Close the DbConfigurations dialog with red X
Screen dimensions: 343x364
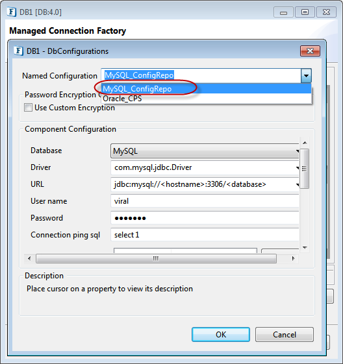pyautogui.click(x=310, y=51)
